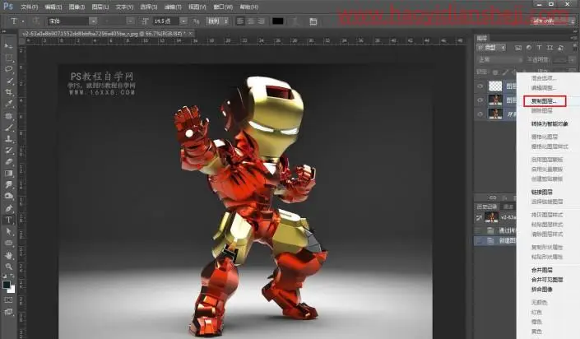580x339 pixels.
Task: Hide the middle layer with robot thumbnail
Action: click(x=480, y=100)
